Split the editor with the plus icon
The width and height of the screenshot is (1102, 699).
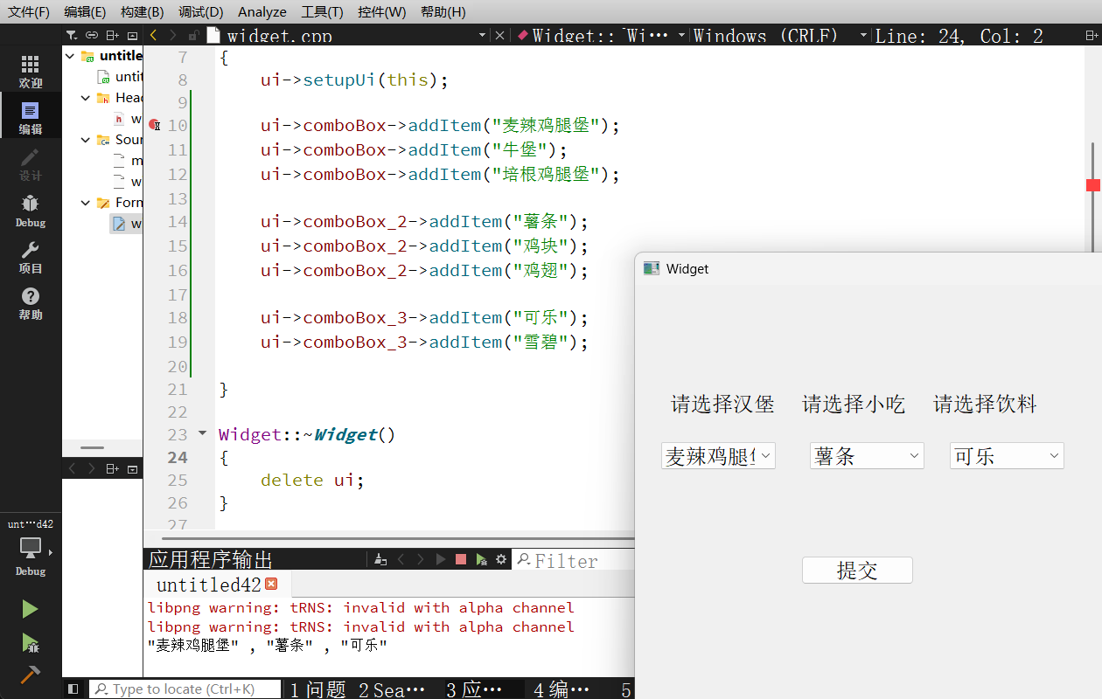1091,35
